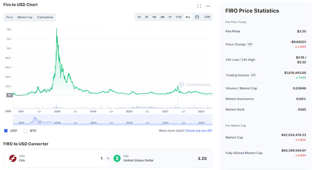Image resolution: width=316 pixels, height=170 pixels.
Task: Click the 'FIRO to USD Converter' heading
Action: point(26,144)
